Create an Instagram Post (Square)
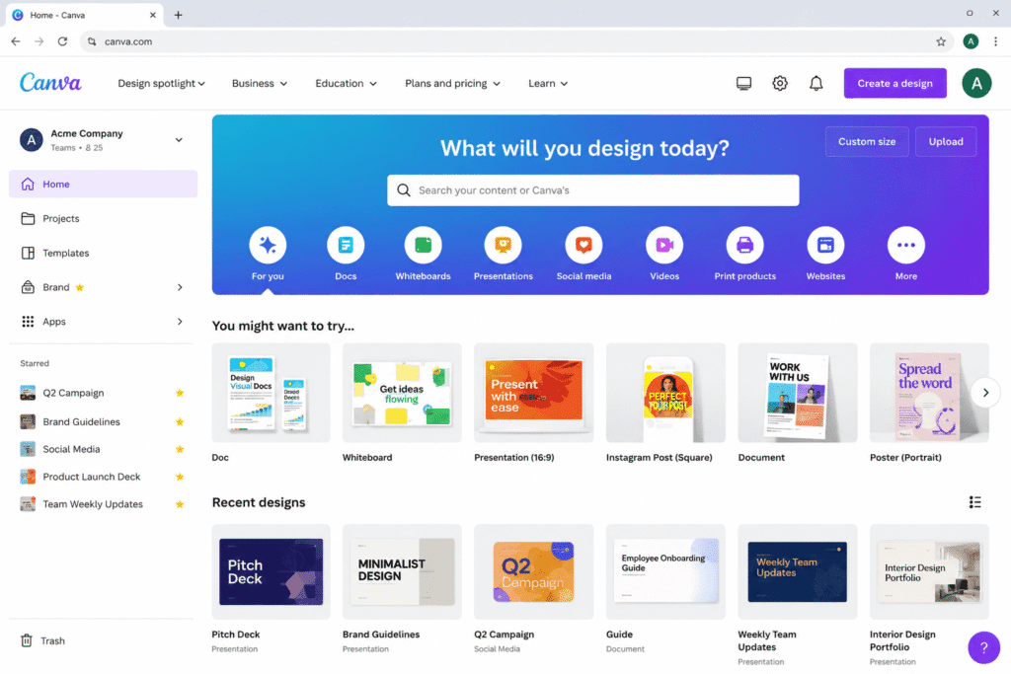 tap(665, 393)
